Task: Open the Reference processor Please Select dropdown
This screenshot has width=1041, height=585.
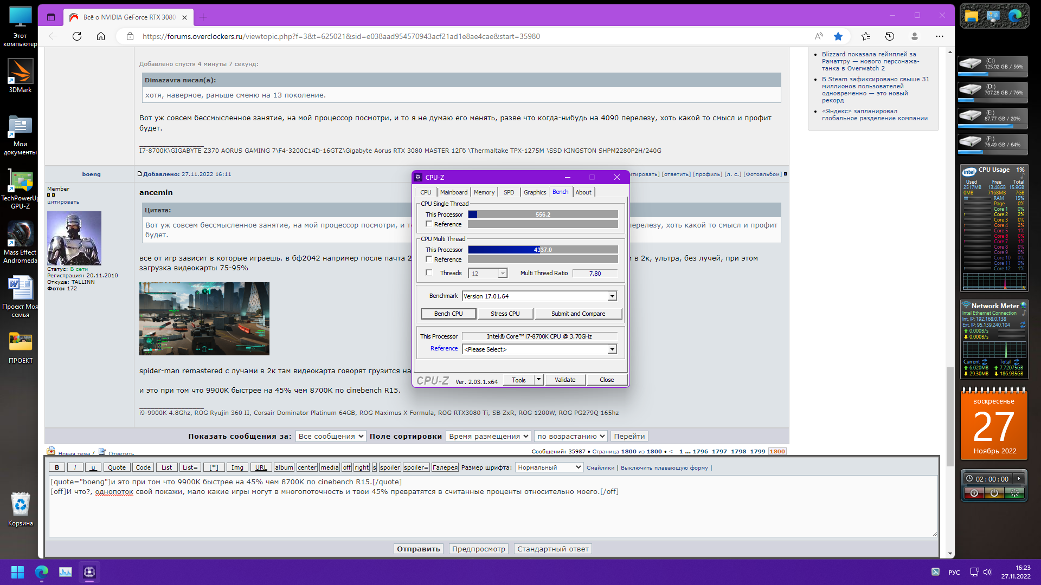Action: click(x=612, y=349)
